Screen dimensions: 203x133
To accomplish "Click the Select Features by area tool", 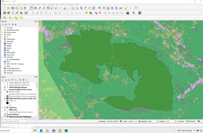I will 5,18.
